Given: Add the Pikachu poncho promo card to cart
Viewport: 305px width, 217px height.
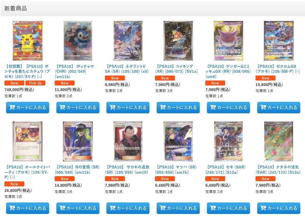Looking at the screenshot, I should pyautogui.click(x=28, y=108).
